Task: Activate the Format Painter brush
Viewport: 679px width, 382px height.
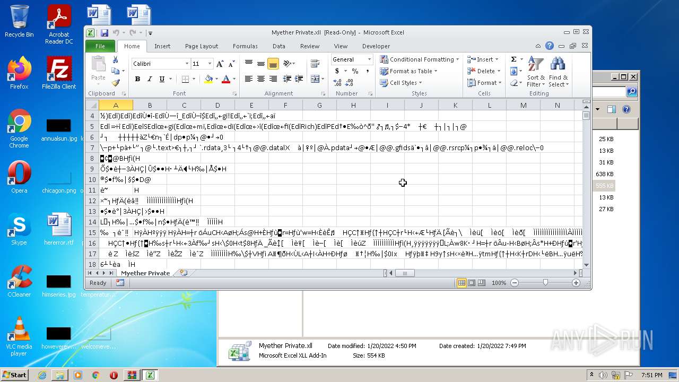Action: pyautogui.click(x=116, y=83)
